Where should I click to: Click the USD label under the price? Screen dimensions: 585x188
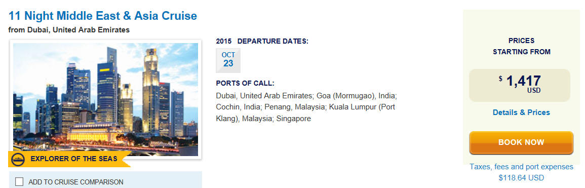coord(534,91)
